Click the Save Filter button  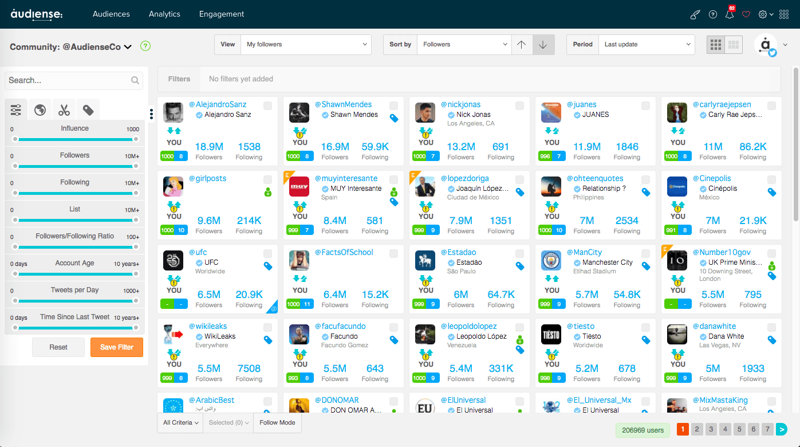click(117, 347)
